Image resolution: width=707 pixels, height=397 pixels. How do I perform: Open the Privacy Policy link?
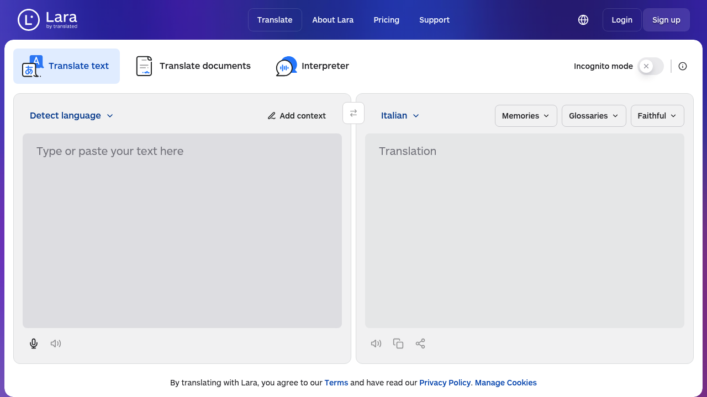(x=445, y=383)
